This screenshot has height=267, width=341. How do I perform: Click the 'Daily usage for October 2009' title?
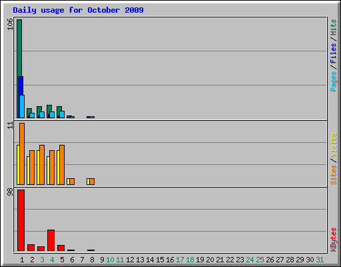78,10
